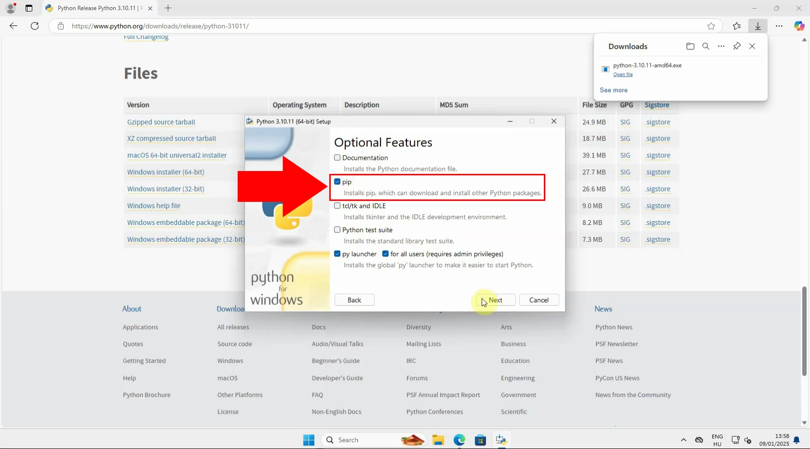Minimize the Python Setup dialog
This screenshot has width=810, height=449.
(510, 121)
